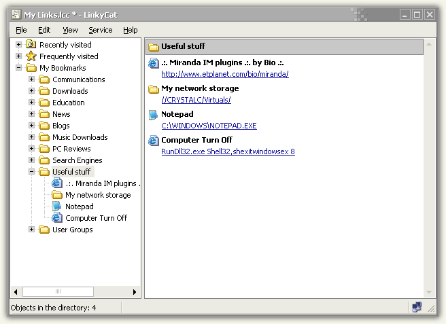Click the Frequently visited star icon
Viewport: 446px width, 324px height.
click(31, 56)
